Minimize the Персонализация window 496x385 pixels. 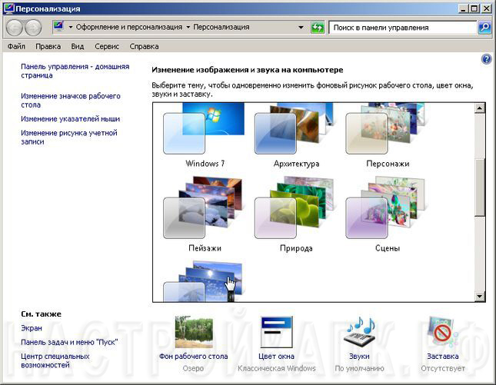(463, 8)
